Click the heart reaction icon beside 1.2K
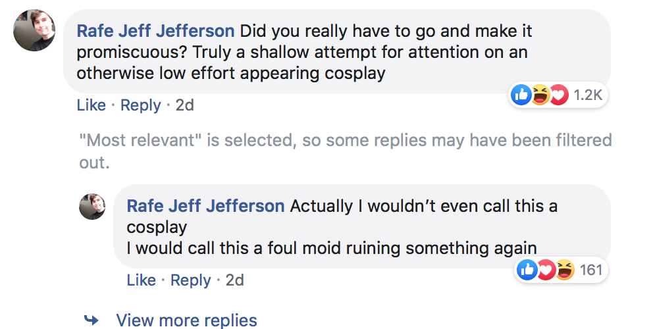Screen dimensions: 653x329 [x=559, y=95]
